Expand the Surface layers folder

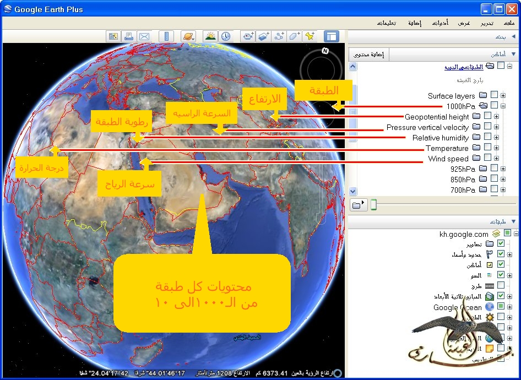tap(503, 96)
